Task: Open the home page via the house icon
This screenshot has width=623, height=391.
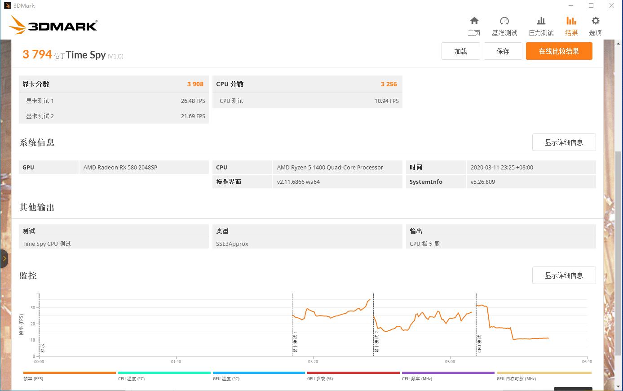Action: [x=474, y=25]
